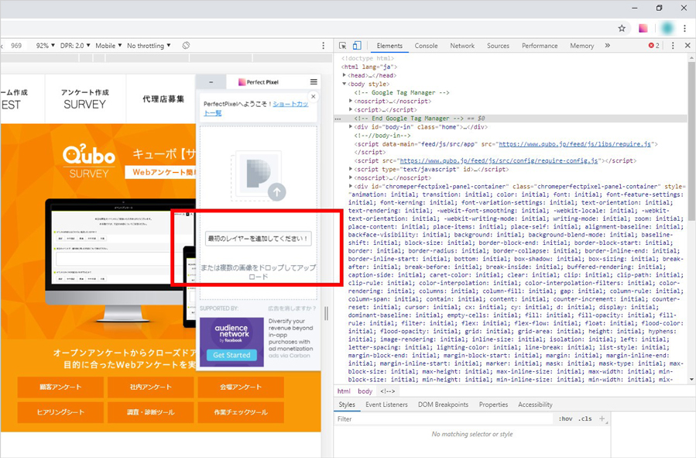The height and width of the screenshot is (458, 696).
Task: Click the red error count indicator
Action: pos(653,45)
